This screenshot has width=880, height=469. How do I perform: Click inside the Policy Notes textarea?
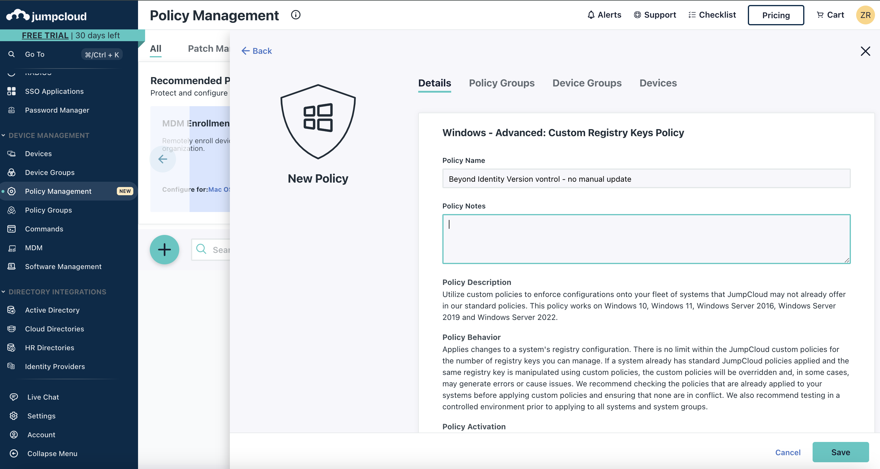point(646,239)
